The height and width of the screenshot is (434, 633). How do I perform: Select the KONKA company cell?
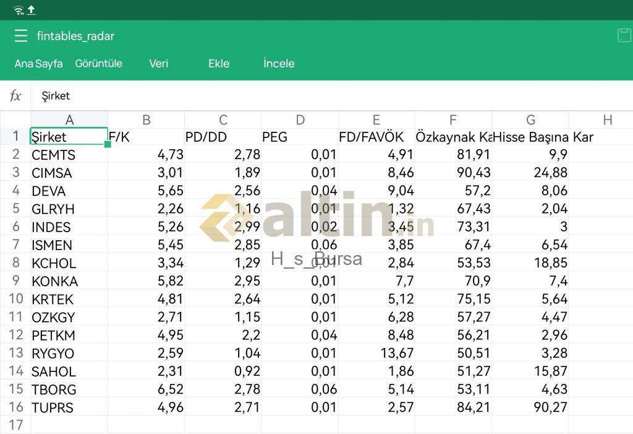pos(69,280)
